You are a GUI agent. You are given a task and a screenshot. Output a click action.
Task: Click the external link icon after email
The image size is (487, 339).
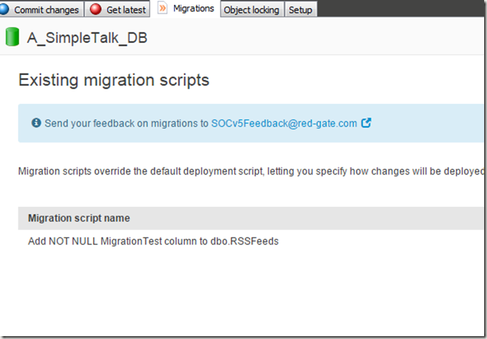point(366,123)
